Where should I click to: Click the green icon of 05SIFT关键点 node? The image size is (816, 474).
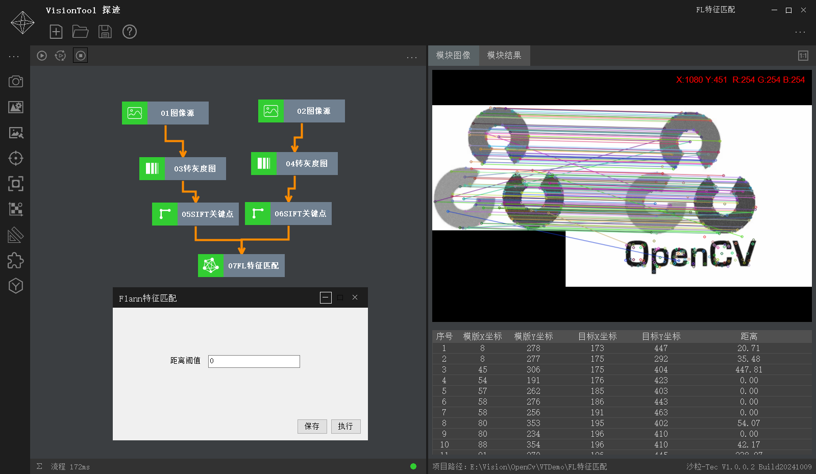[x=165, y=214]
